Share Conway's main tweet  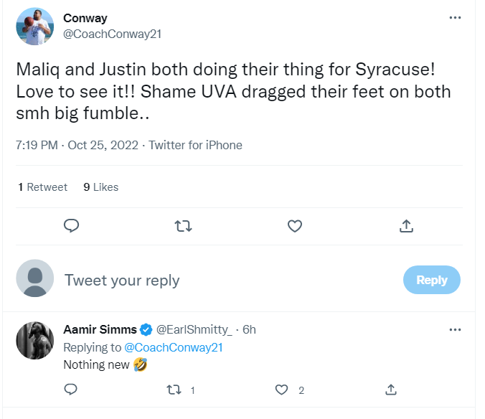point(406,226)
